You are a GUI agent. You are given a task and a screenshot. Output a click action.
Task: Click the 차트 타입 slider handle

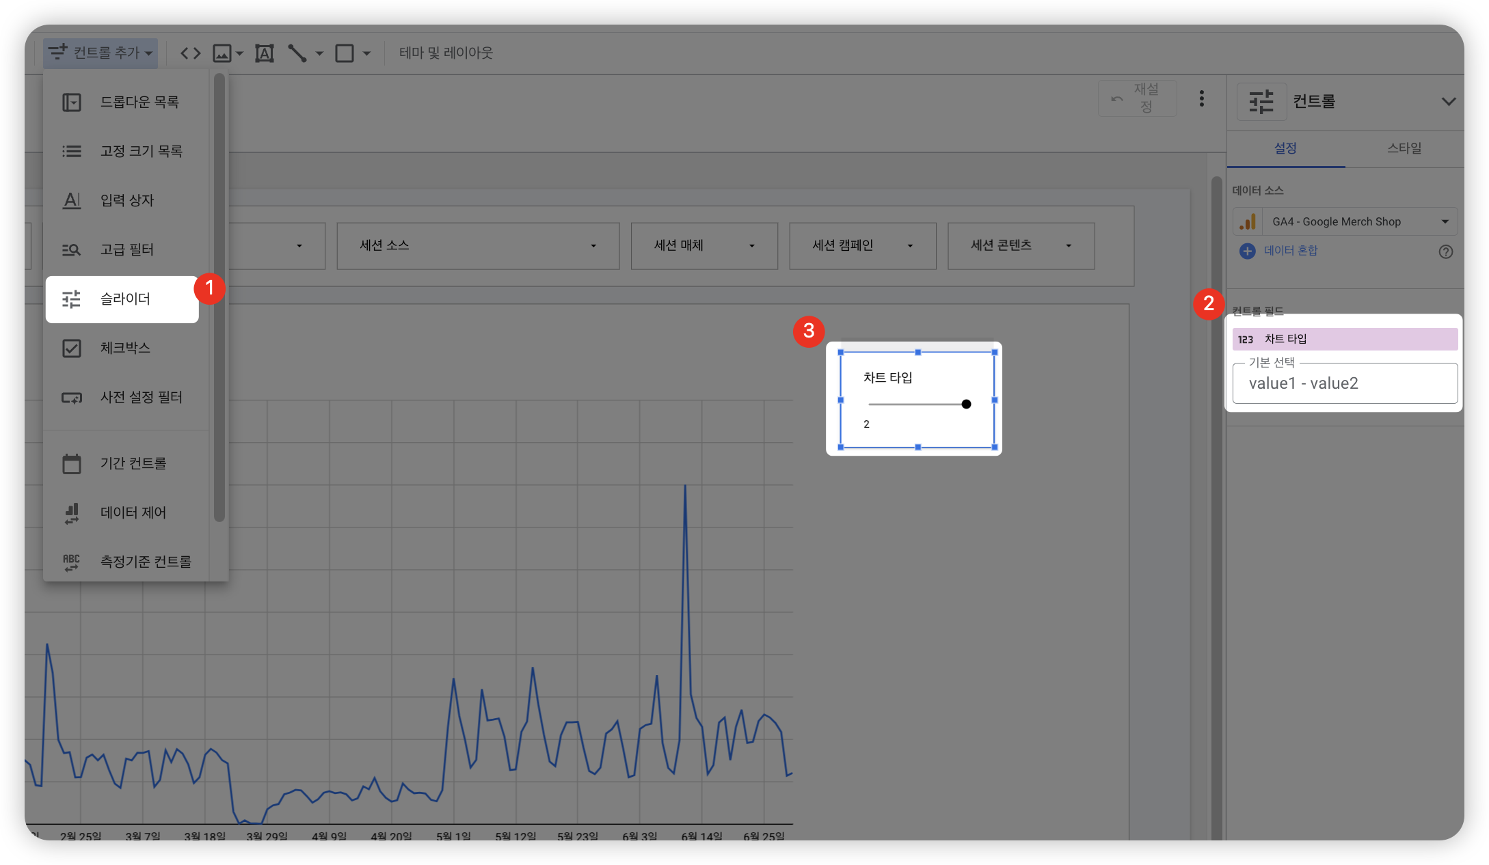[966, 404]
